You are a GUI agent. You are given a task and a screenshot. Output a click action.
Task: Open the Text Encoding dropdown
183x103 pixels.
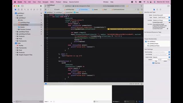tap(161, 52)
